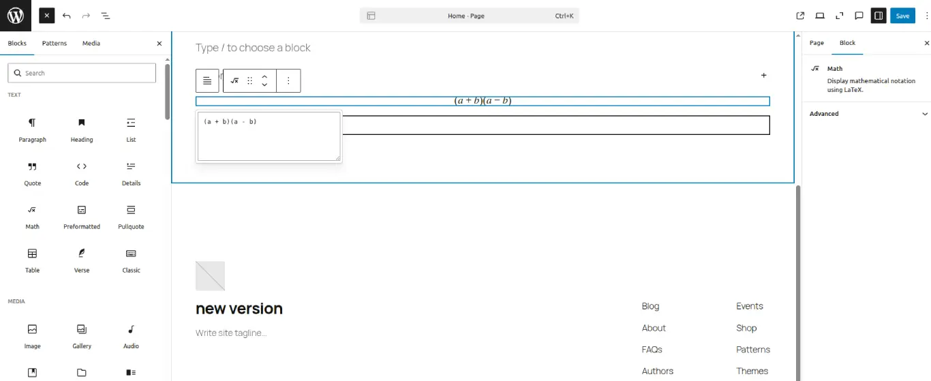The height and width of the screenshot is (381, 931).
Task: Insert a Math block
Action: (x=33, y=217)
